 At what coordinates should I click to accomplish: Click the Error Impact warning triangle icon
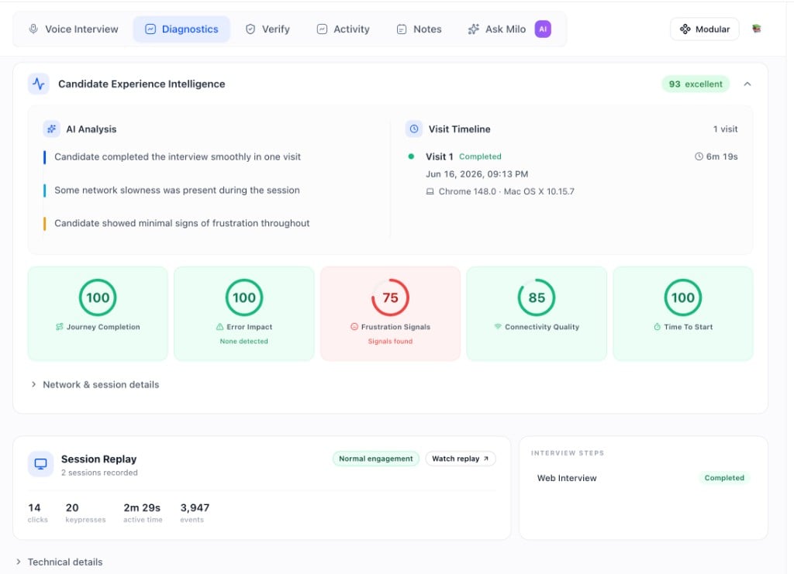tap(219, 327)
